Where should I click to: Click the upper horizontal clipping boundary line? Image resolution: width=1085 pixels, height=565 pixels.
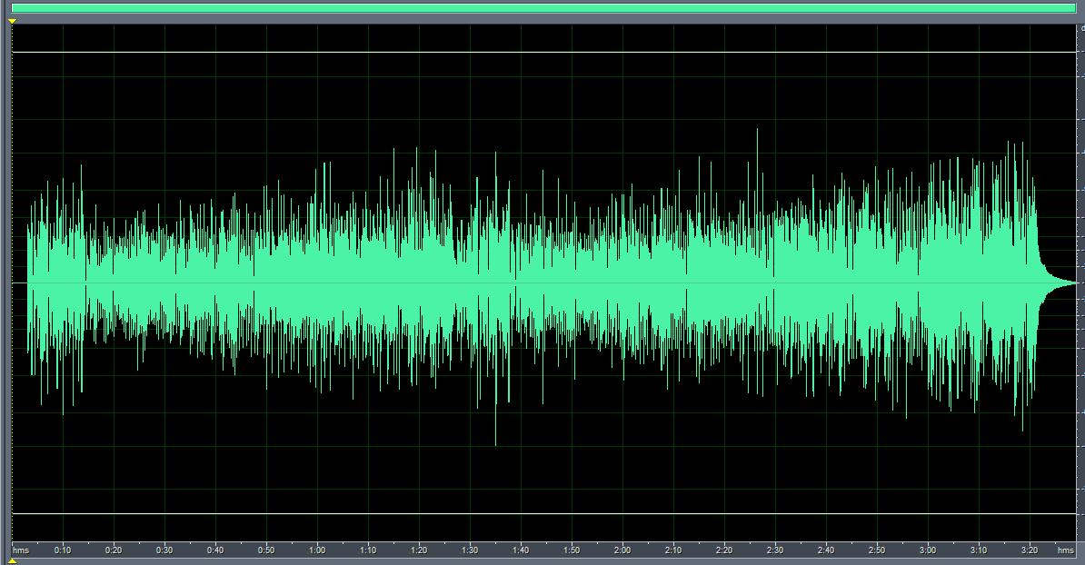coord(542,52)
